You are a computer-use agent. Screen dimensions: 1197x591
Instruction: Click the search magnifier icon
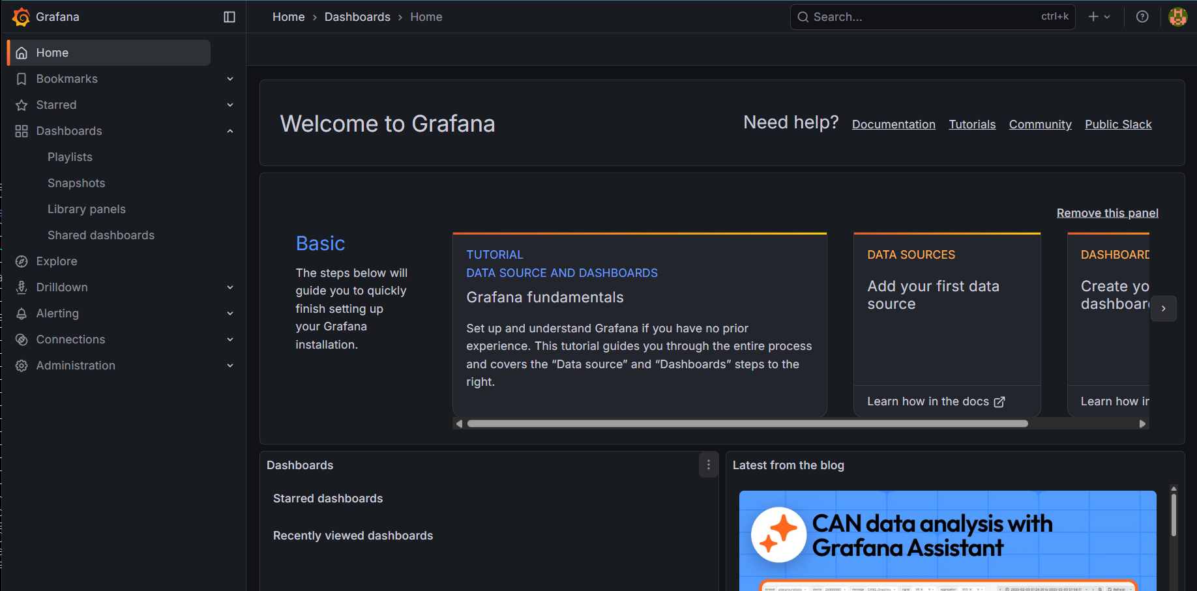[x=803, y=17]
